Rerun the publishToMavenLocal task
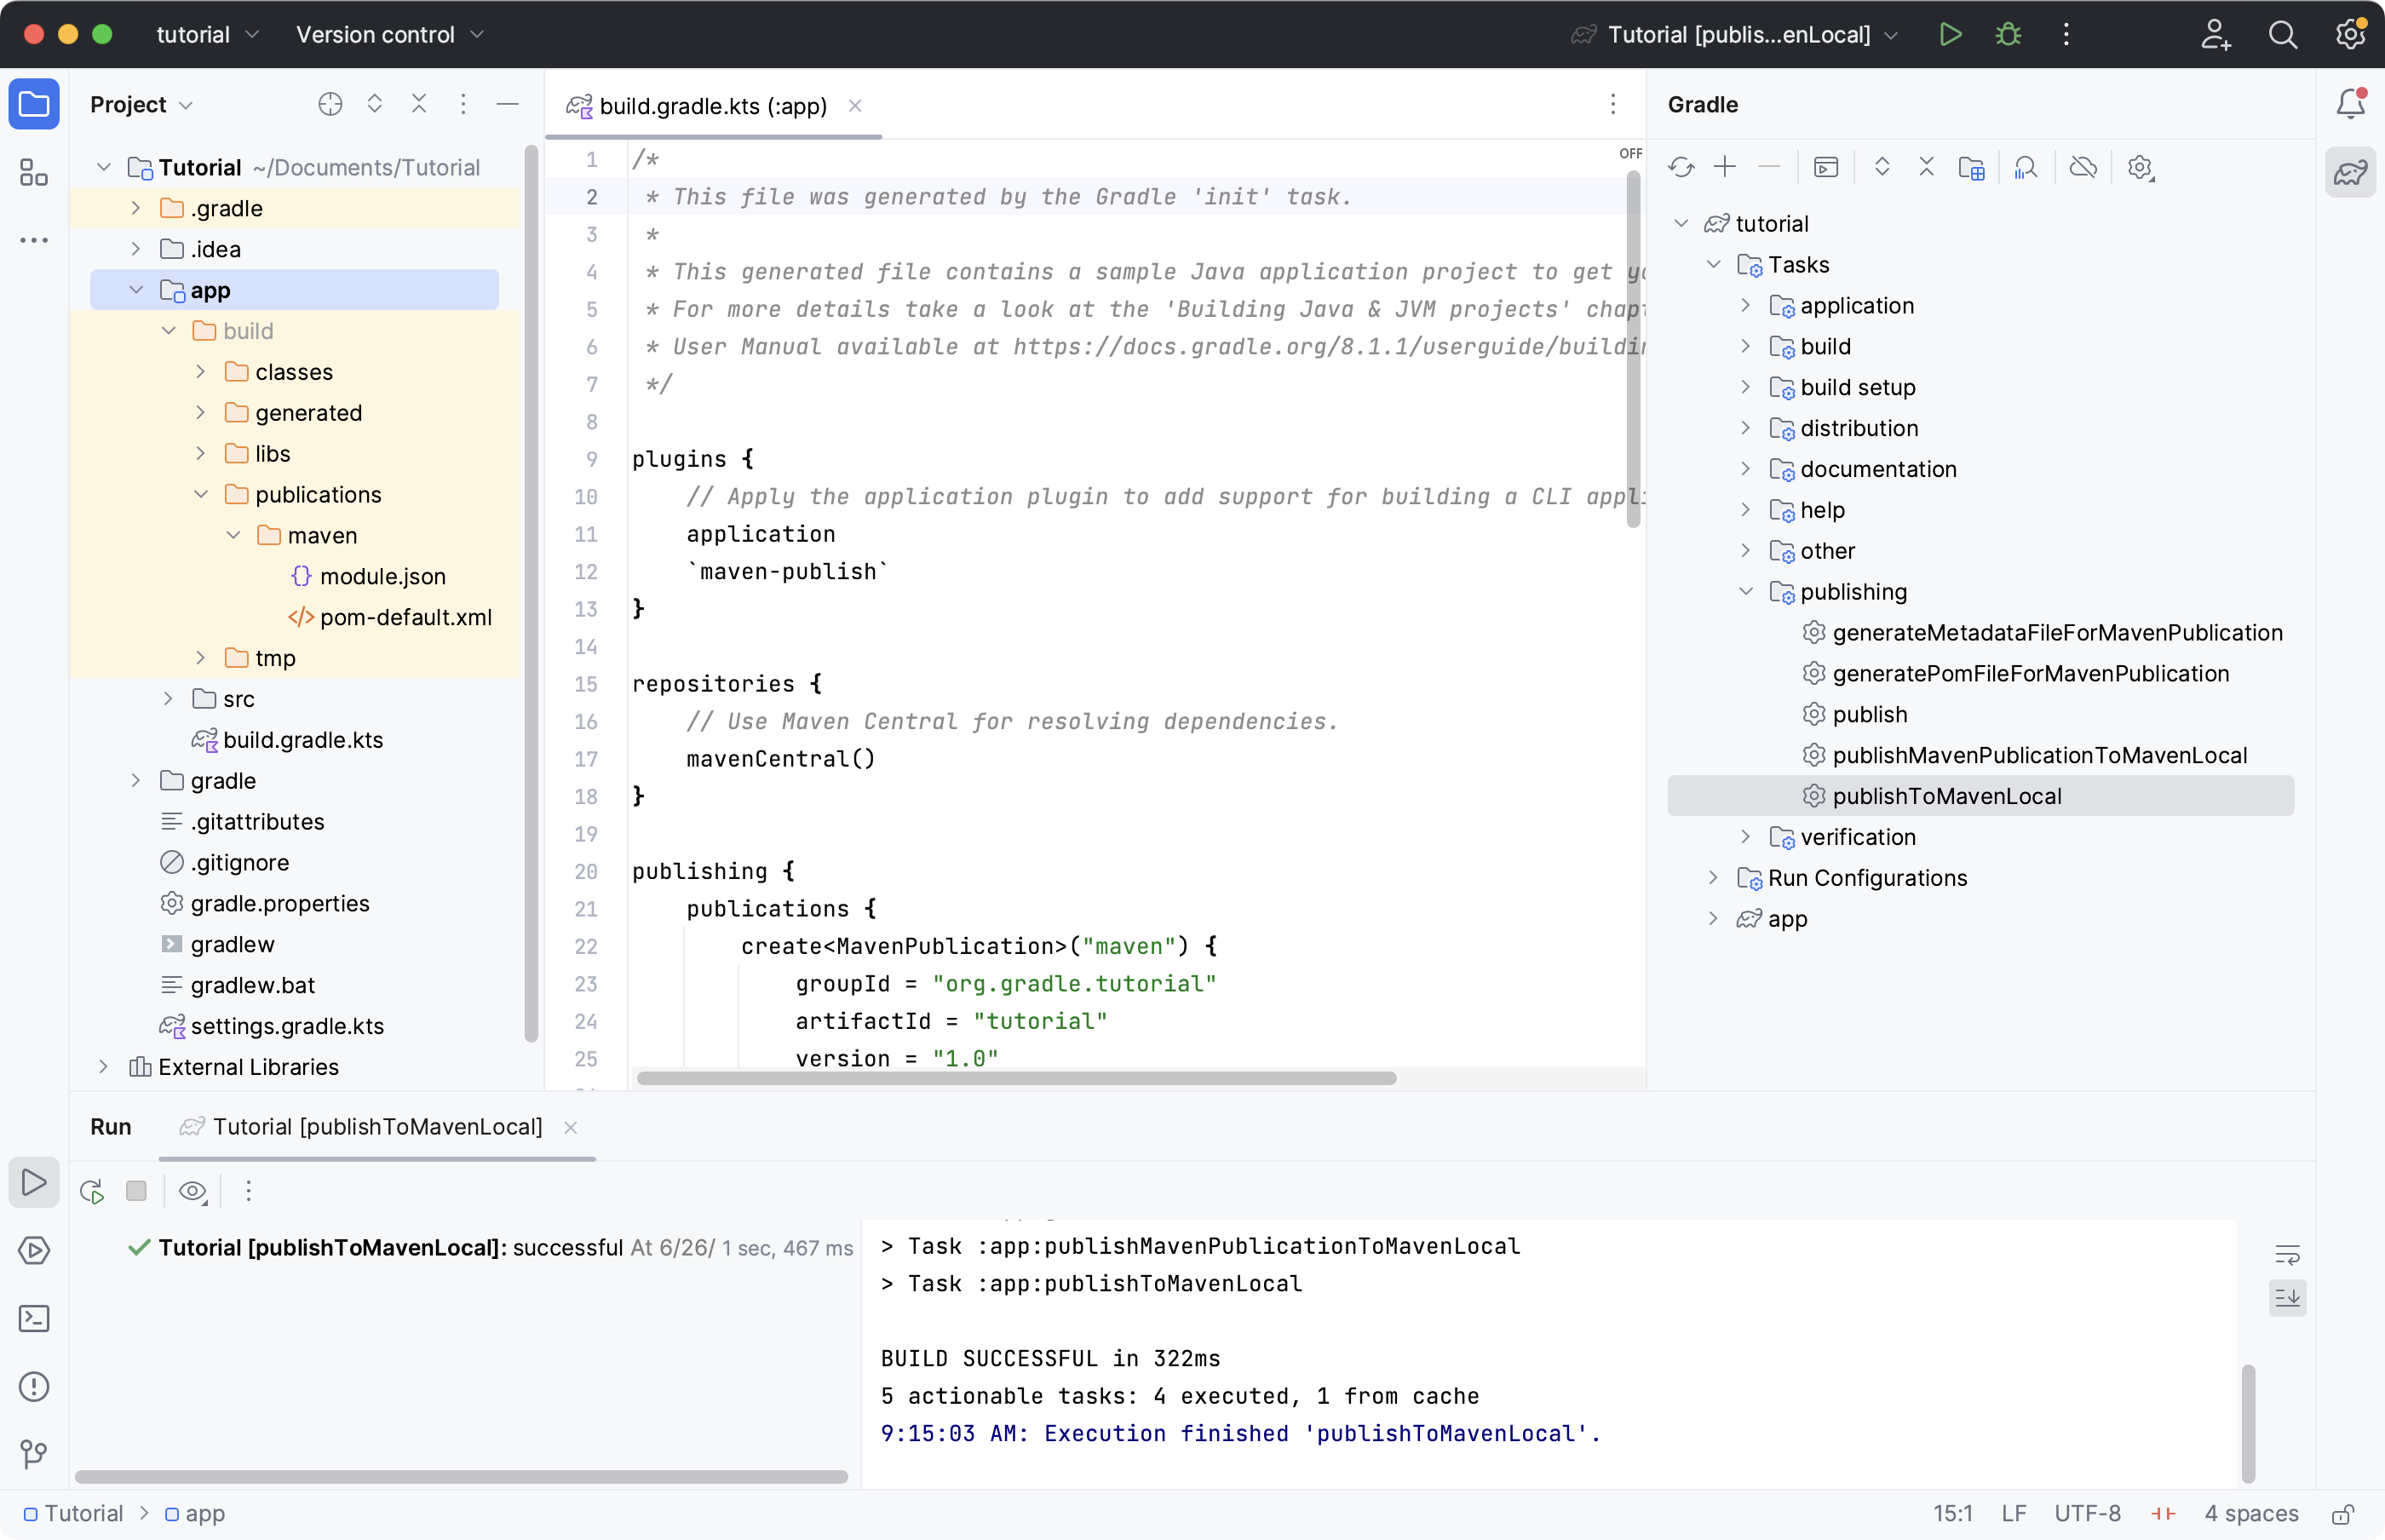Viewport: 2385px width, 1540px height. click(92, 1191)
